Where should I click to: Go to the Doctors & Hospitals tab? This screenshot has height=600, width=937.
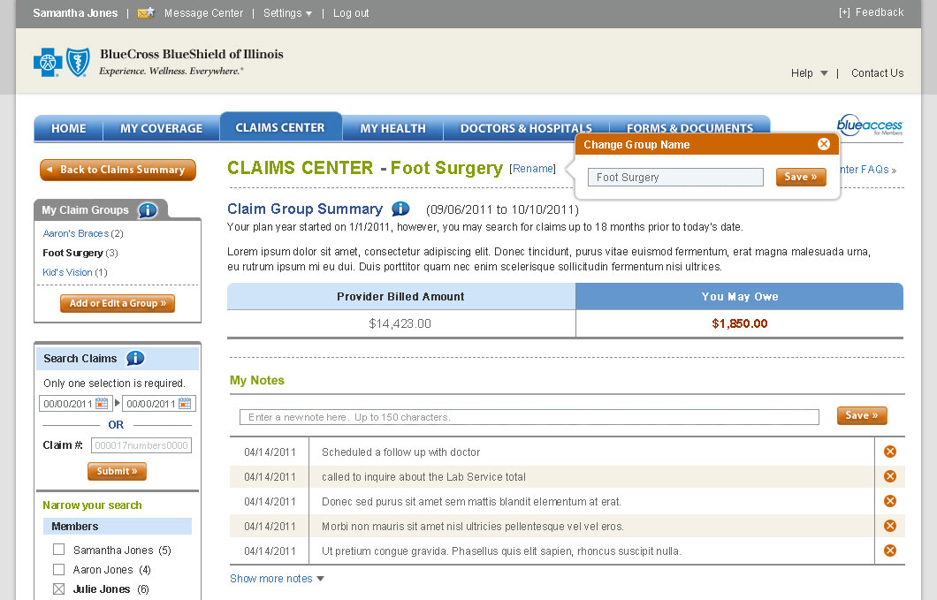[526, 128]
